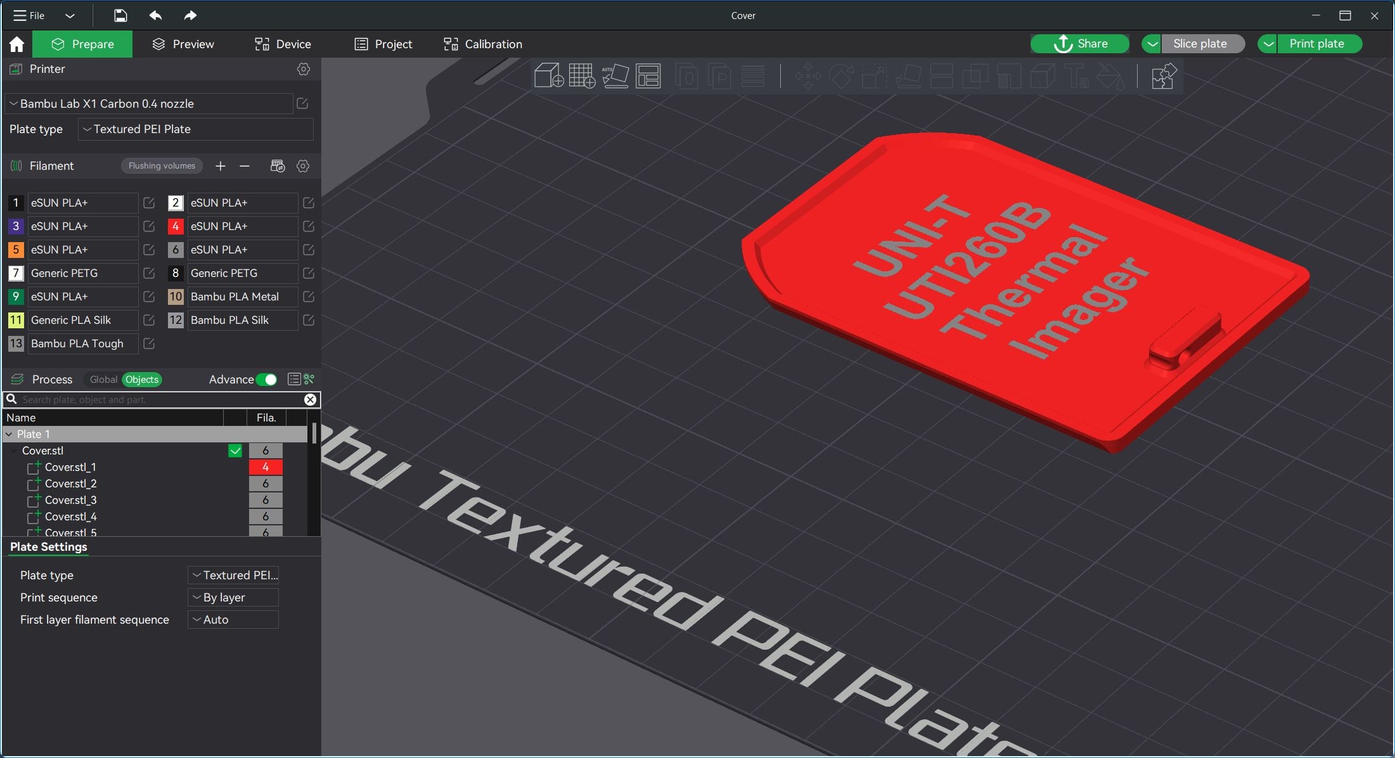Open the Slice plate options arrow
Image resolution: width=1395 pixels, height=758 pixels.
pyautogui.click(x=1152, y=44)
